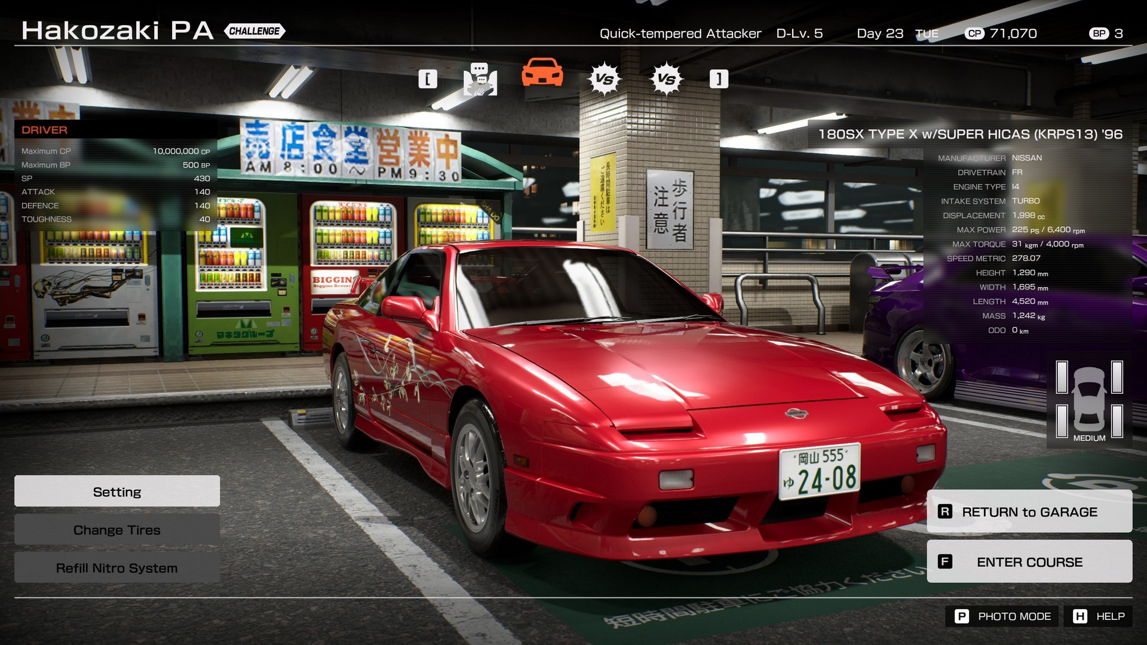Click the R key icon on Return to Garage
Viewport: 1147px width, 645px height.
[945, 512]
